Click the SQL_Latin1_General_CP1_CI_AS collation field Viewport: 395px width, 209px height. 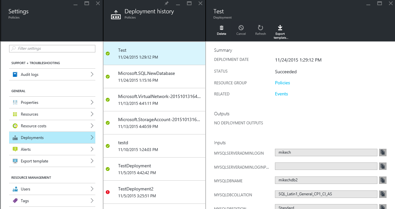tap(326, 194)
